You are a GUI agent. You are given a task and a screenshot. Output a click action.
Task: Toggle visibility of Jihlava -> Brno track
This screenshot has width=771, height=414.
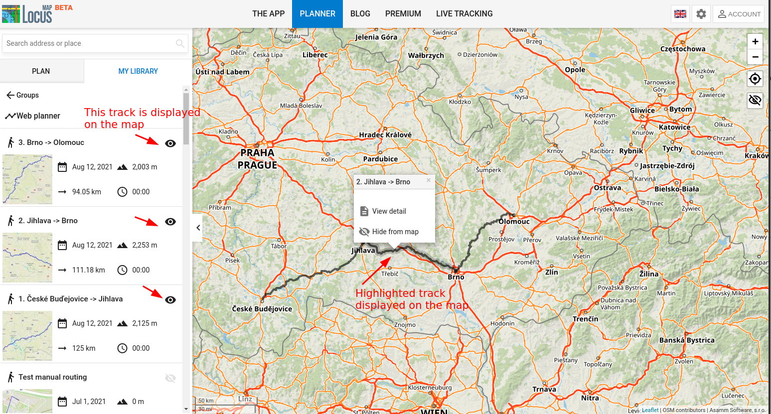point(170,222)
